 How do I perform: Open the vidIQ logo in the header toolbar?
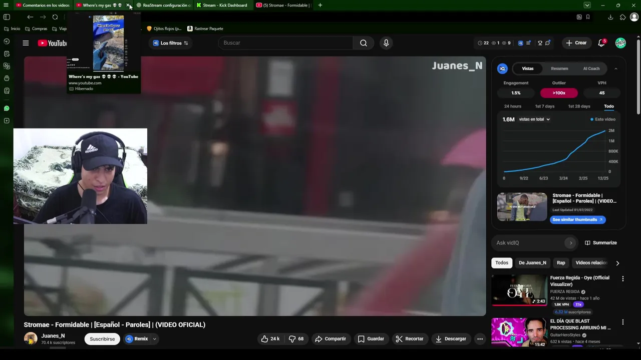520,43
